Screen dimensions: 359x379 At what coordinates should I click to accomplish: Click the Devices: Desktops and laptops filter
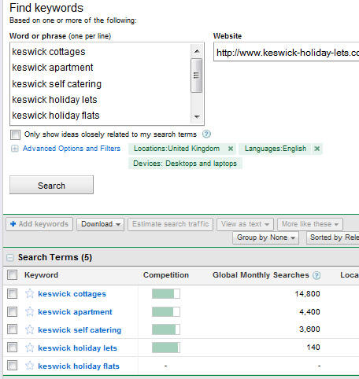(x=185, y=164)
